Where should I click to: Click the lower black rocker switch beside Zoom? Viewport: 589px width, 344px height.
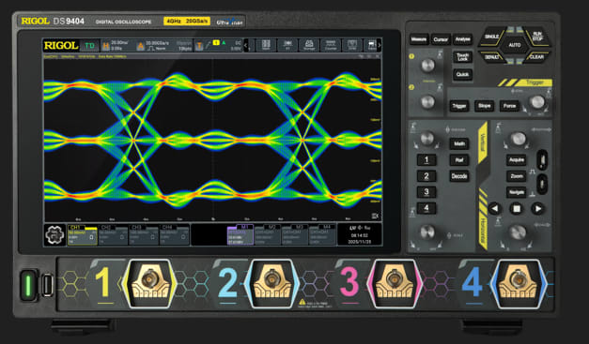[x=541, y=184]
